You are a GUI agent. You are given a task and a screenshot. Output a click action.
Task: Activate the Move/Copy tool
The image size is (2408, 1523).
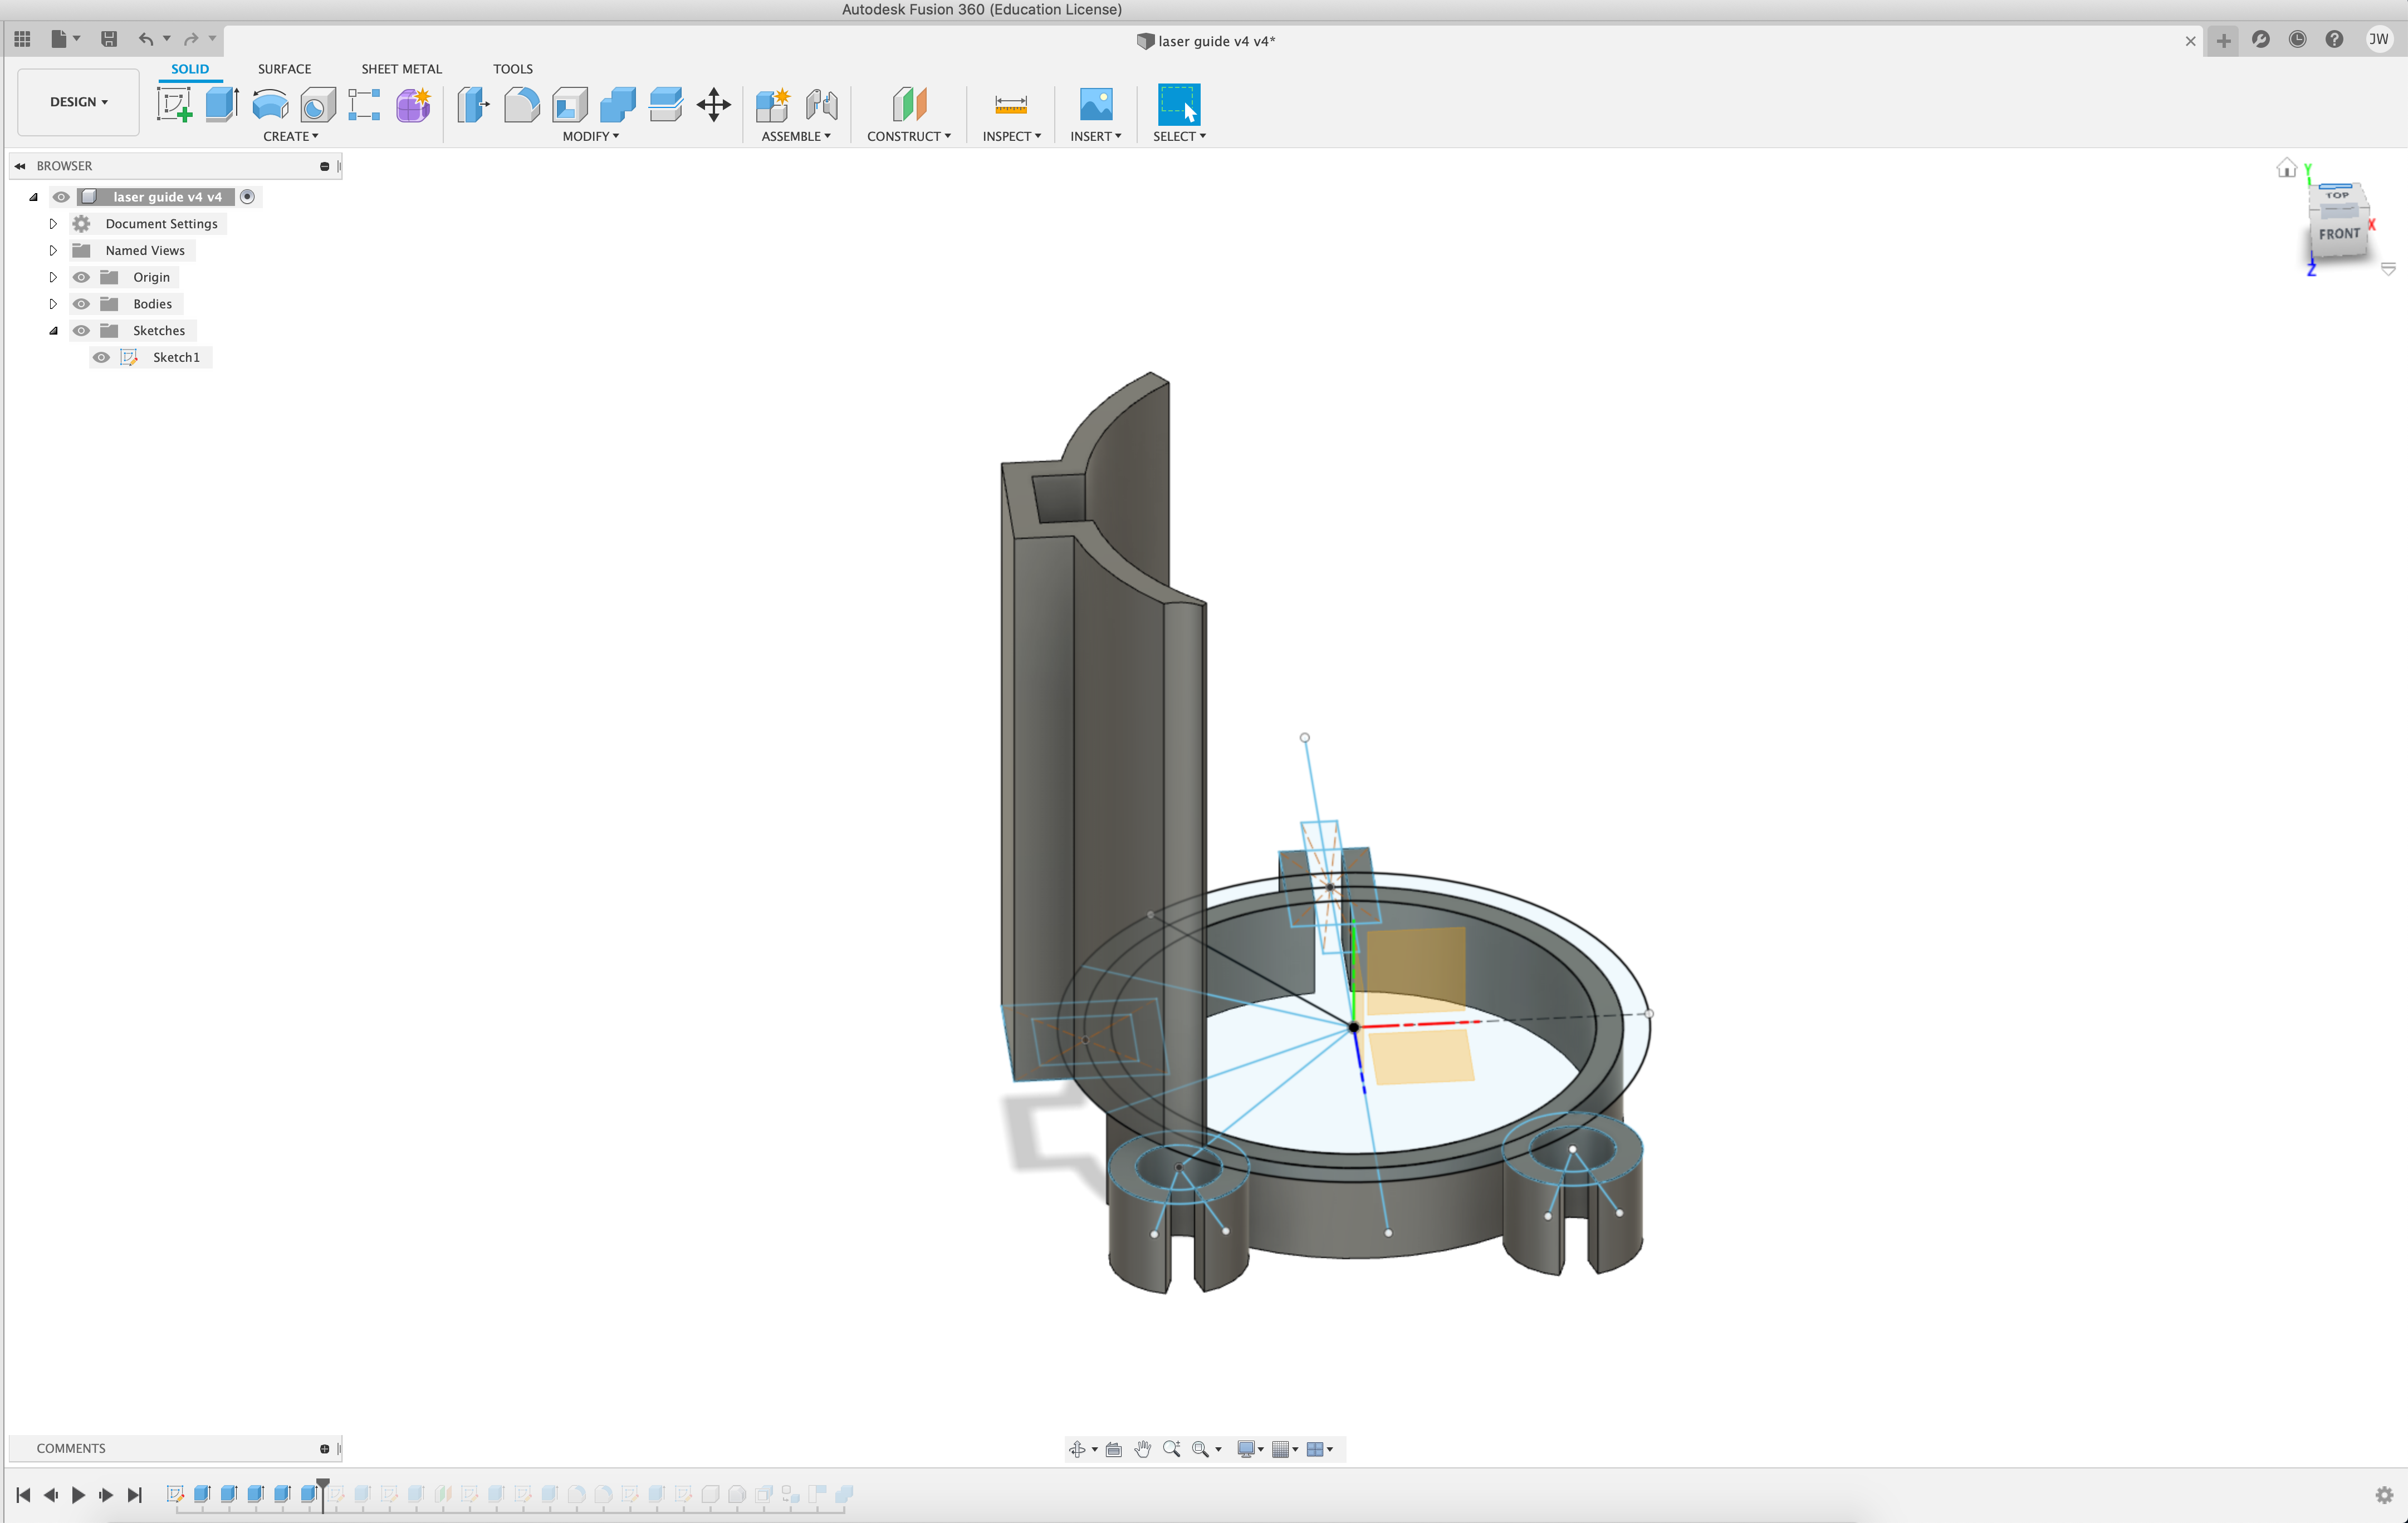click(713, 104)
